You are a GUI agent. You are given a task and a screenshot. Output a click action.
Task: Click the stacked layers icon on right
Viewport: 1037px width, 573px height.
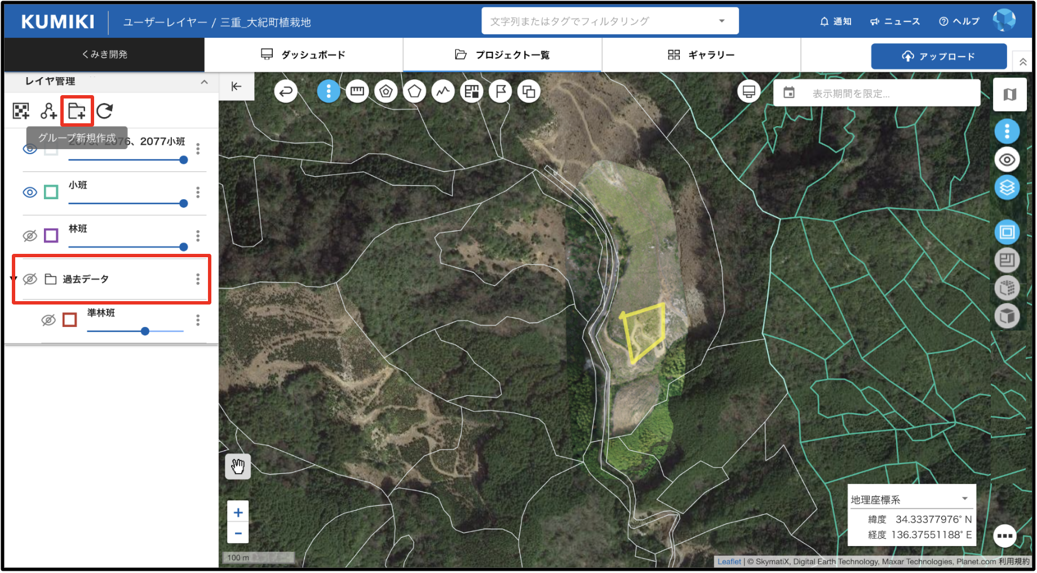click(x=1007, y=187)
